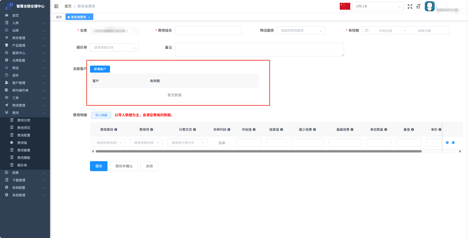Image resolution: width=468 pixels, height=238 pixels.
Task: Expand the 系统配置 sidebar menu
Action: tap(25, 188)
